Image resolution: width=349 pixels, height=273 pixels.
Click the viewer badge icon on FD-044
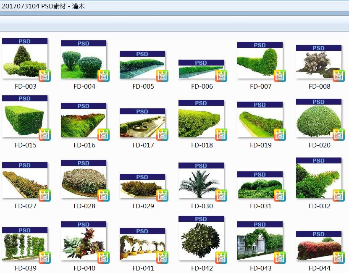point(339,257)
